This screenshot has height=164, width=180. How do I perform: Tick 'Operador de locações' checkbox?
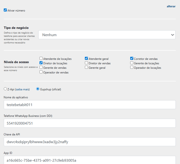(x=132, y=68)
